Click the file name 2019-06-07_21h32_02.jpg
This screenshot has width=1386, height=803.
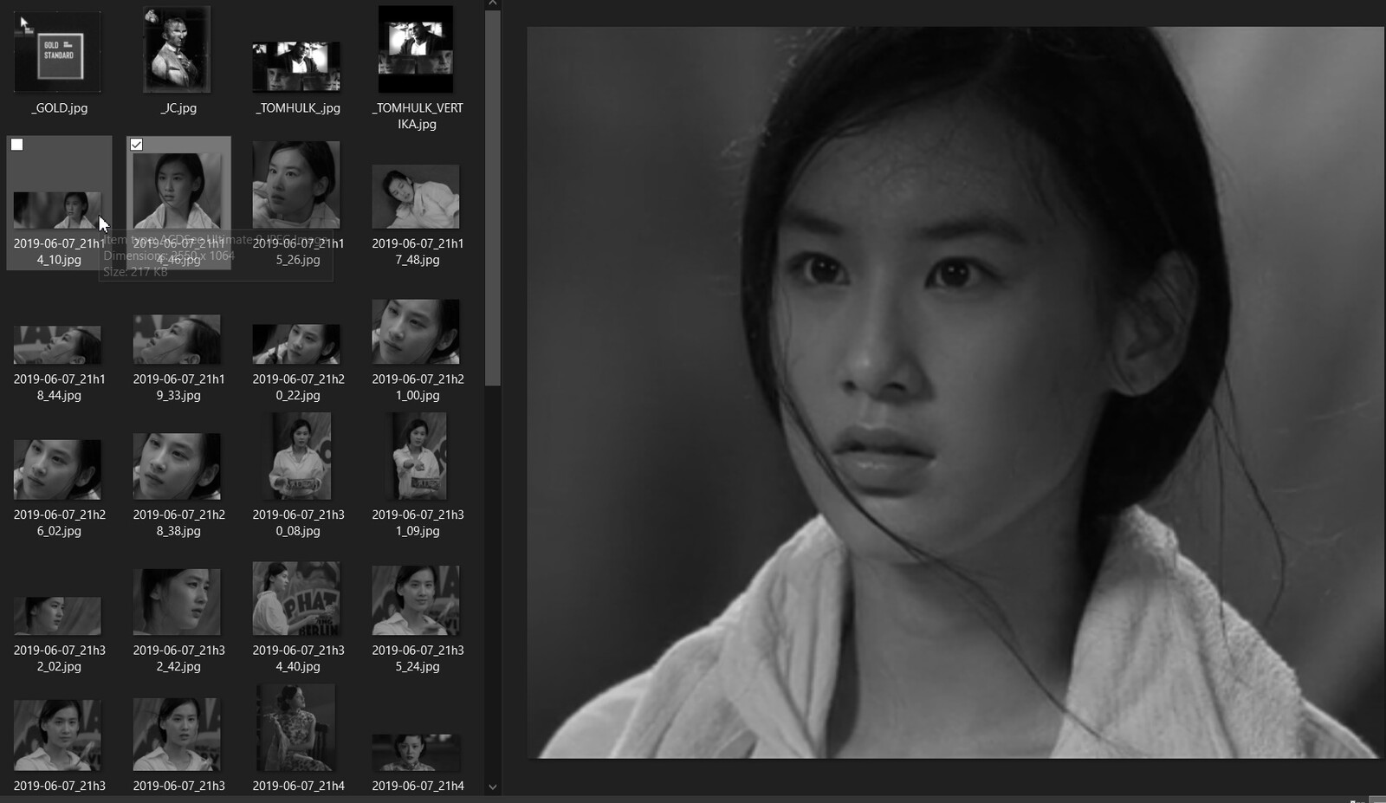(x=59, y=658)
